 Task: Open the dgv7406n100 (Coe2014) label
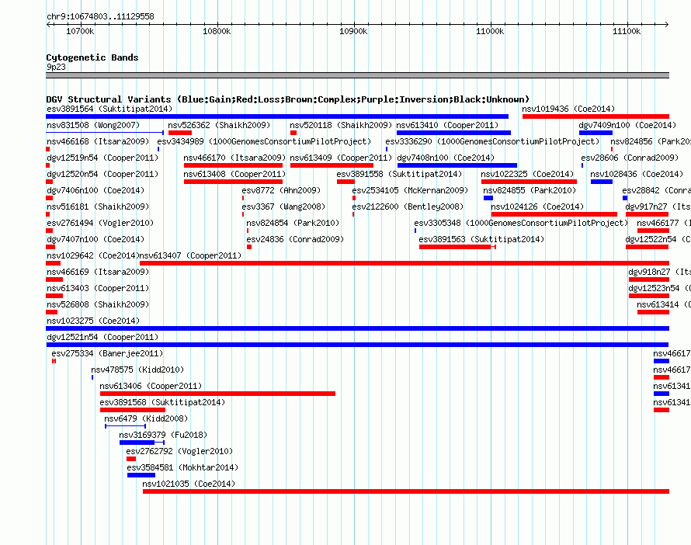click(95, 190)
